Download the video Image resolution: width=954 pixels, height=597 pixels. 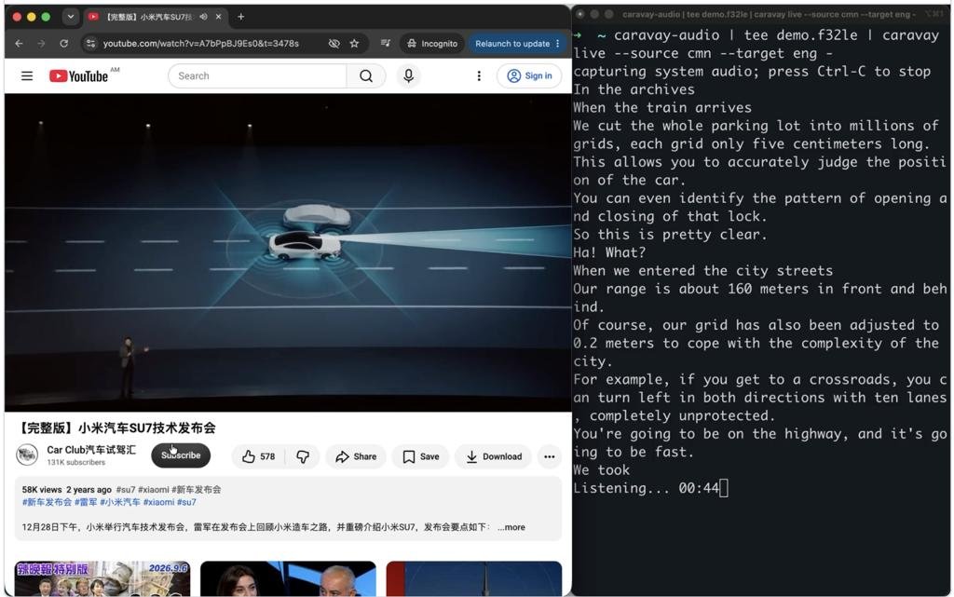pos(494,456)
